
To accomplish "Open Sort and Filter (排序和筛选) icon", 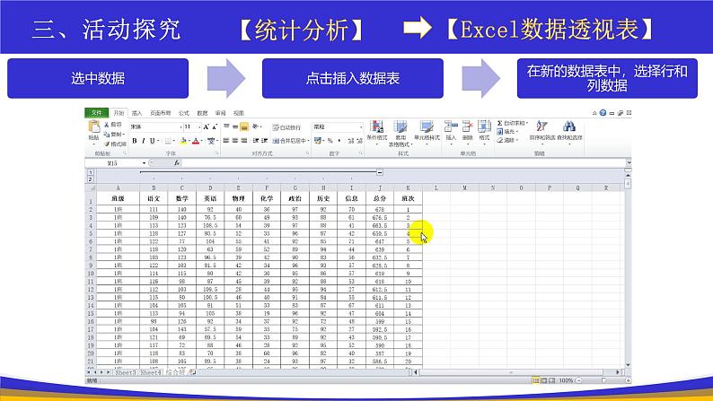I will coord(541,126).
